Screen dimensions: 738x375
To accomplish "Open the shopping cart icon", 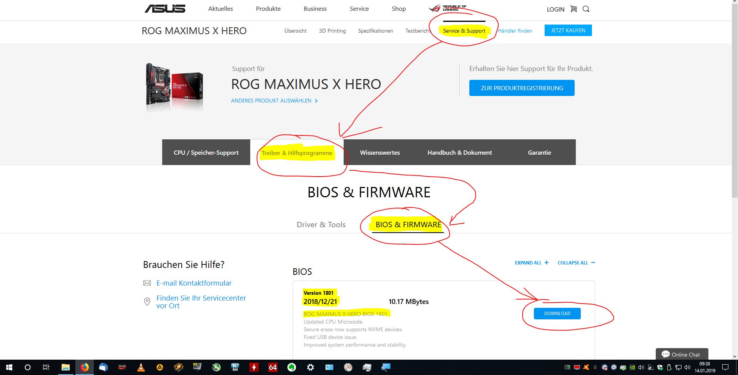I will click(x=573, y=9).
